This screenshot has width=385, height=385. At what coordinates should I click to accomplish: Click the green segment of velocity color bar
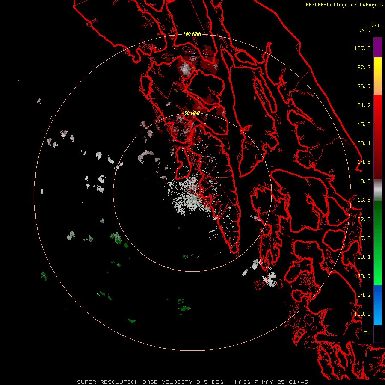coord(378,243)
